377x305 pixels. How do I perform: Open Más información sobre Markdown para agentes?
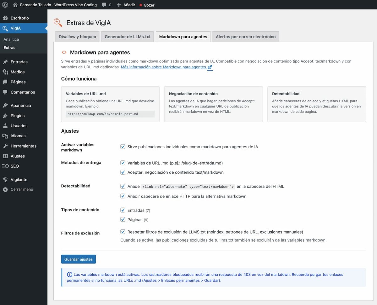[x=163, y=67]
